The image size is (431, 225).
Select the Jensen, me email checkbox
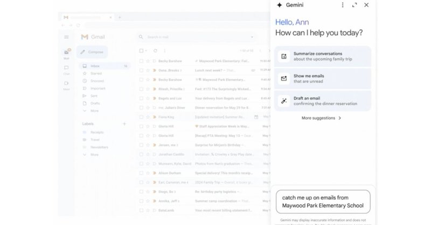[x=141, y=145]
